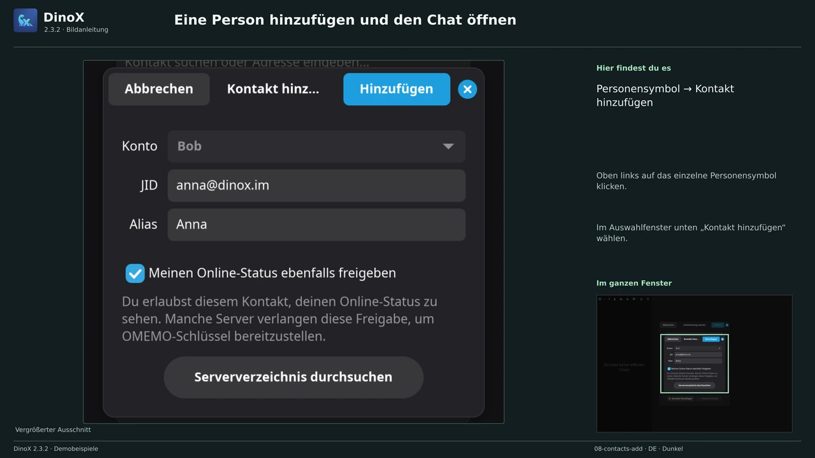
Task: Click the dialog title Kontakt hinz…
Action: (273, 89)
